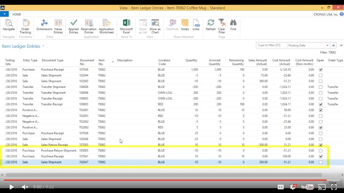Select the HOME ribbon tab
The width and height of the screenshot is (344, 193).
[x=17, y=14]
